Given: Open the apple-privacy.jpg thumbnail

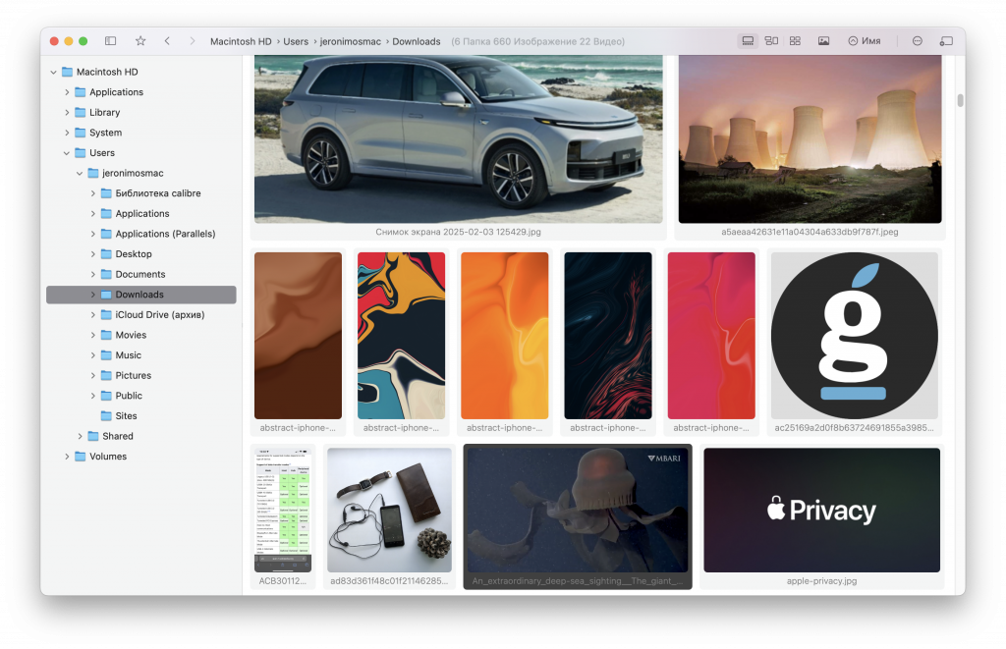Looking at the screenshot, I should (x=821, y=509).
